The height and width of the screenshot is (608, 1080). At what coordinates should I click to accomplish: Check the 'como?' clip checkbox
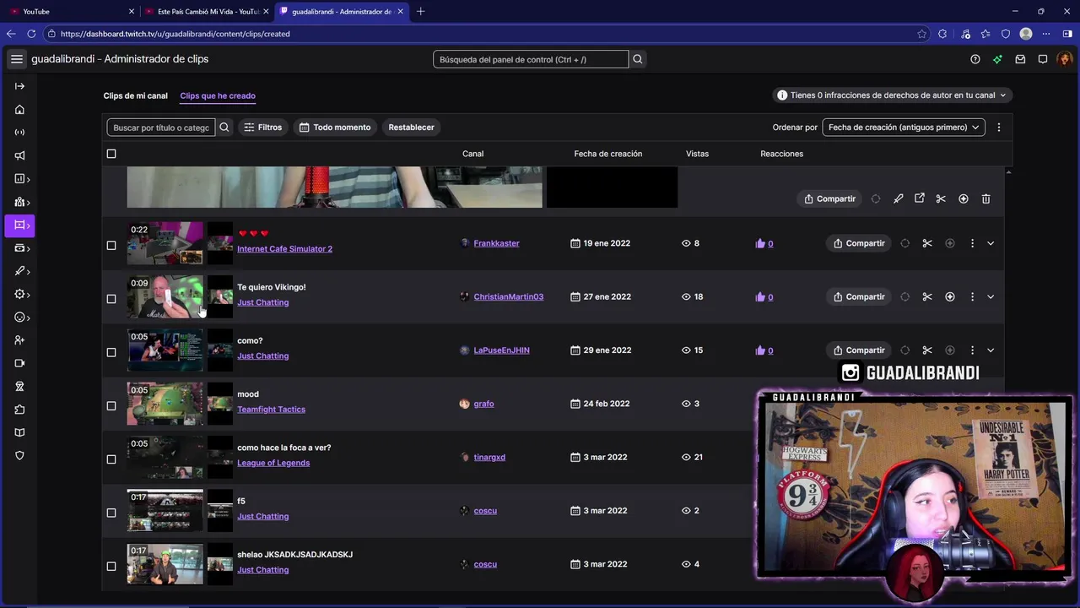pyautogui.click(x=111, y=352)
